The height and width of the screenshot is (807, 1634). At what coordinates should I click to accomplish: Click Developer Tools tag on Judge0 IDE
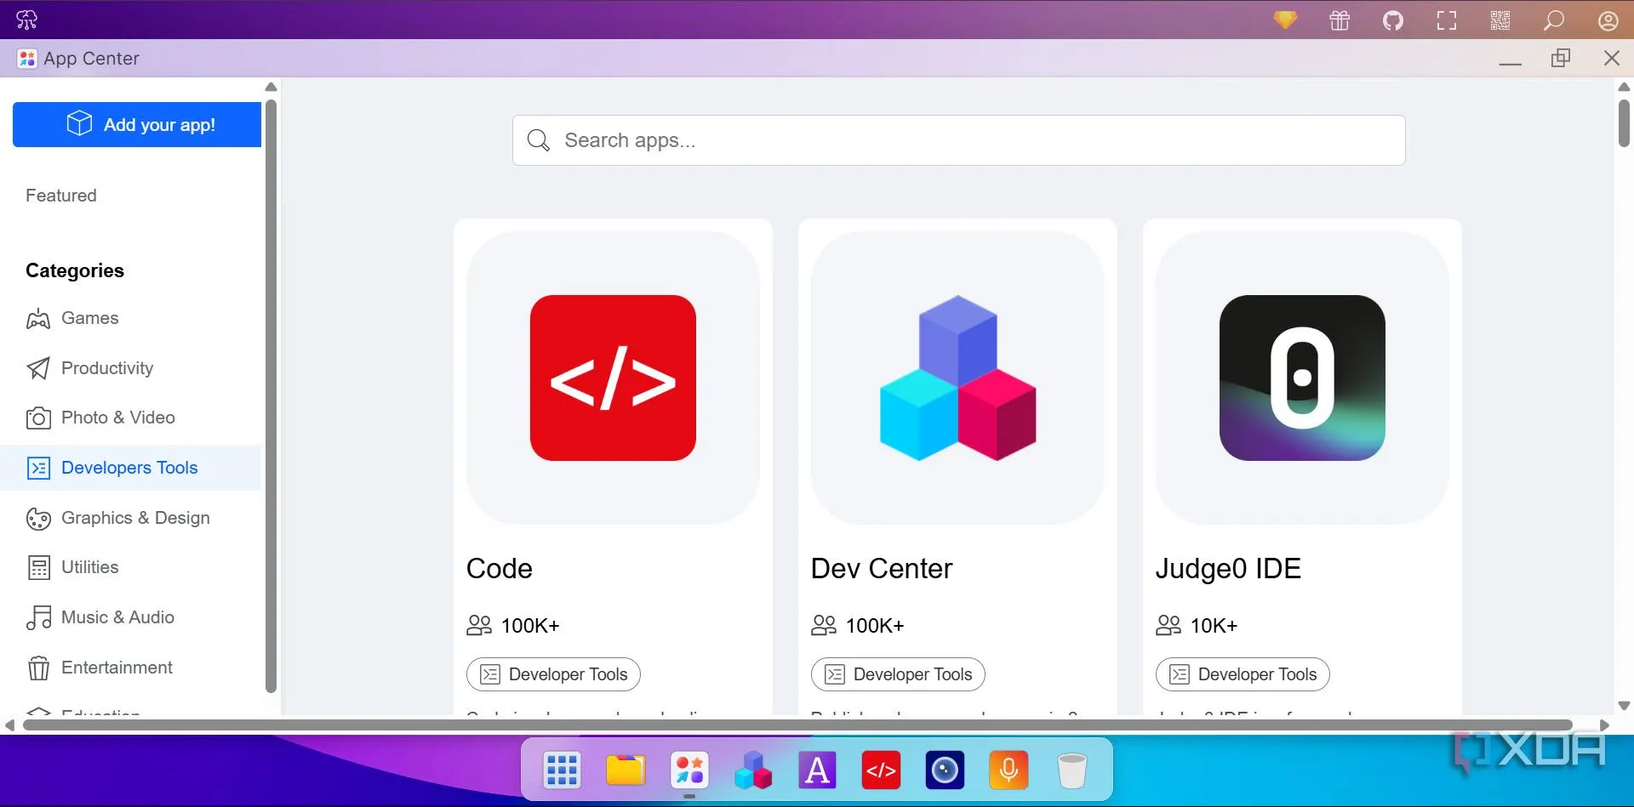(1243, 674)
